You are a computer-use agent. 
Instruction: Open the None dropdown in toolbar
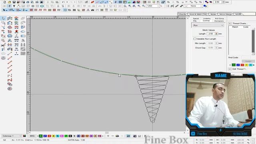click(x=201, y=6)
